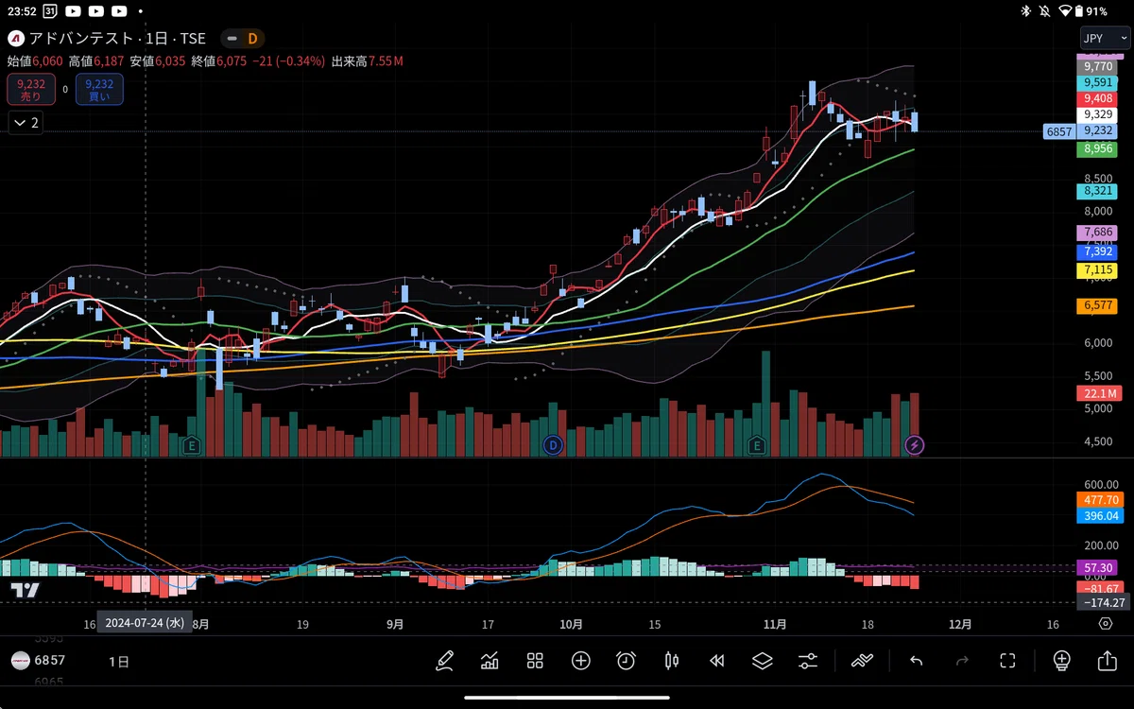Open the layout grid icon
Screen dimensions: 1134x709
(x=535, y=661)
